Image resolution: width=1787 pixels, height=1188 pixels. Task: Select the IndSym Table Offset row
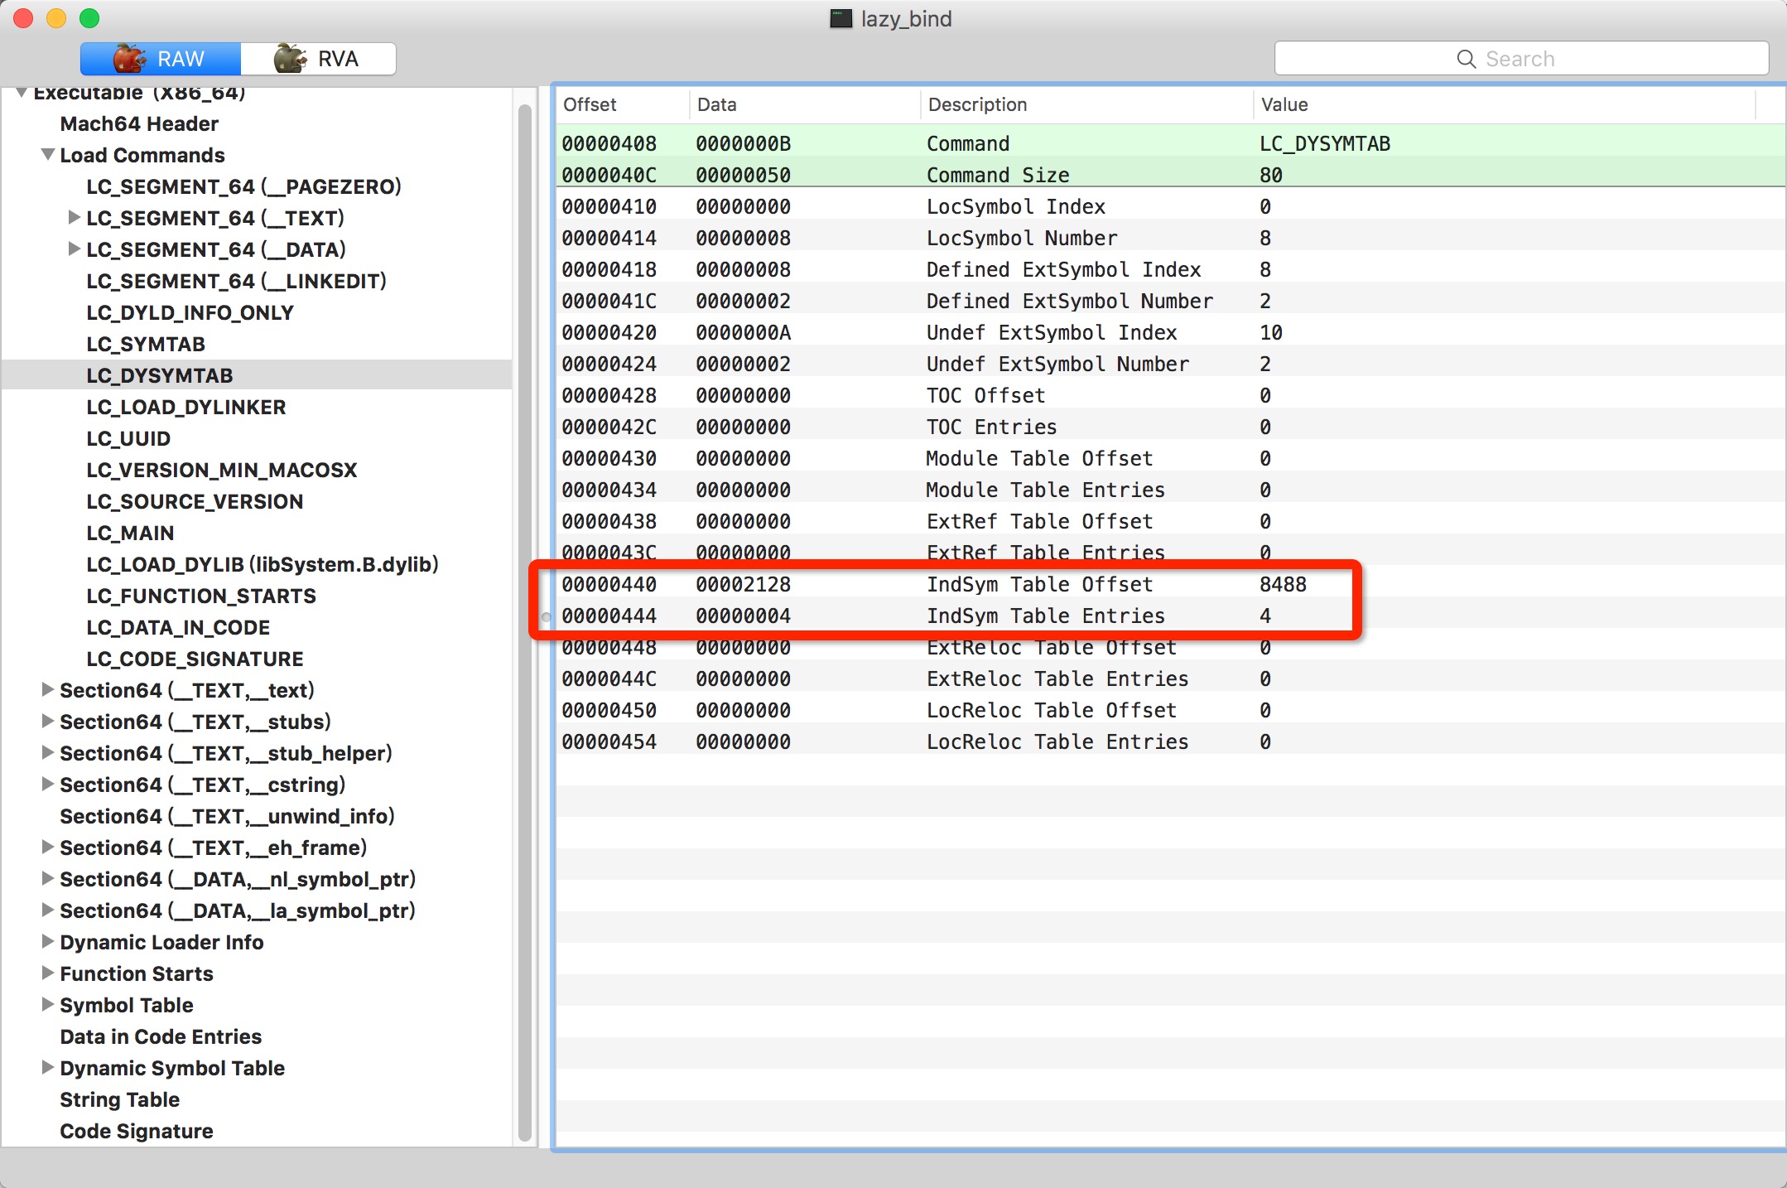coord(1039,585)
